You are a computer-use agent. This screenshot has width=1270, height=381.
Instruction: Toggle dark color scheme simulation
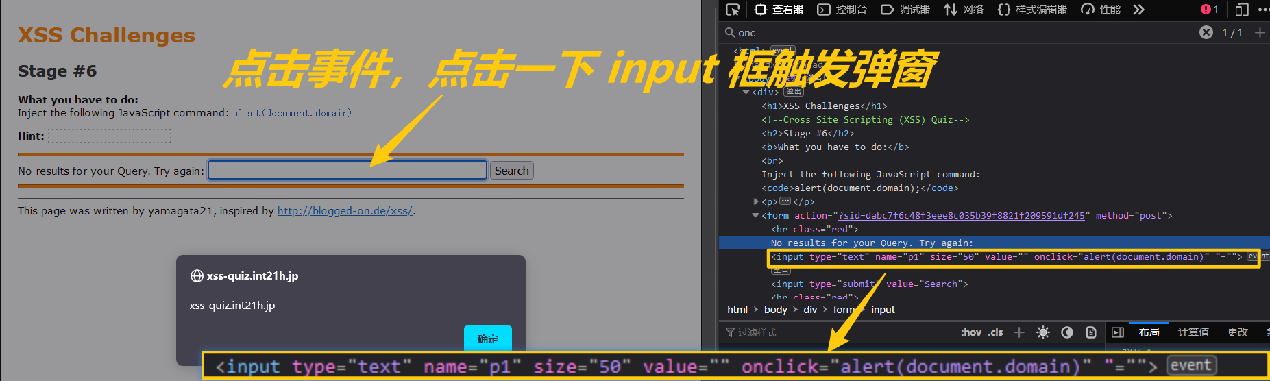coord(1066,332)
